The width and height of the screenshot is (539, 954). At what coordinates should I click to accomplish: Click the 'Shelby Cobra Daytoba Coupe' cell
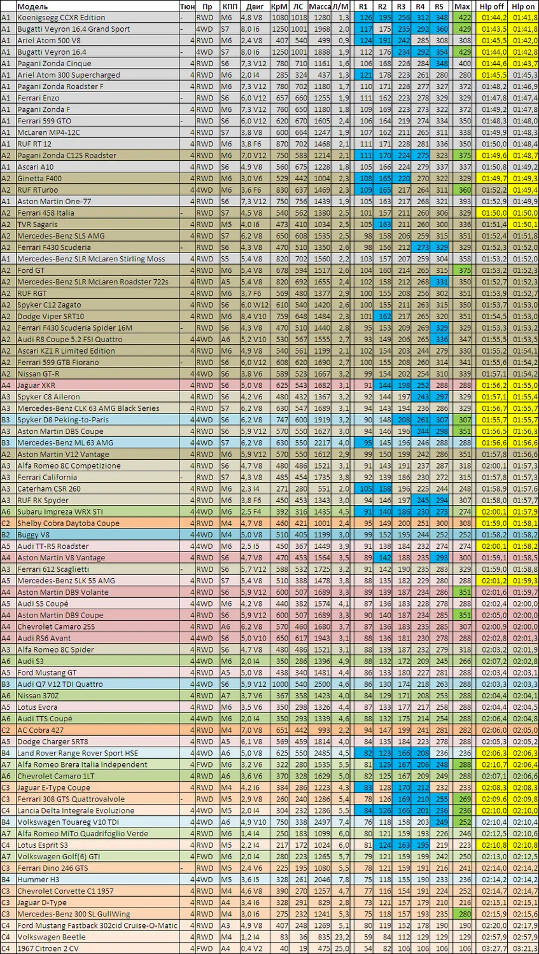click(x=97, y=523)
